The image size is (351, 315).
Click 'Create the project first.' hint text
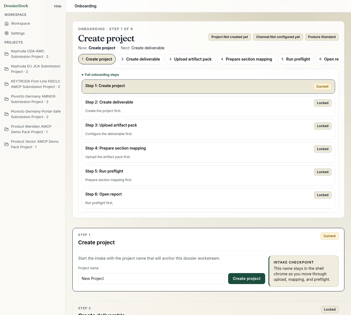(x=103, y=111)
